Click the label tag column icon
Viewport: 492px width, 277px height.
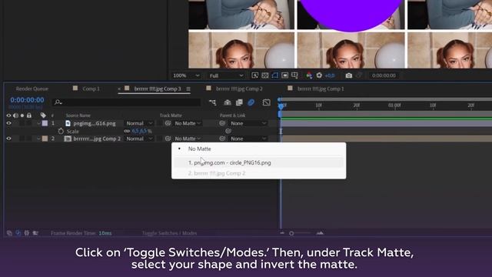pyautogui.click(x=43, y=115)
